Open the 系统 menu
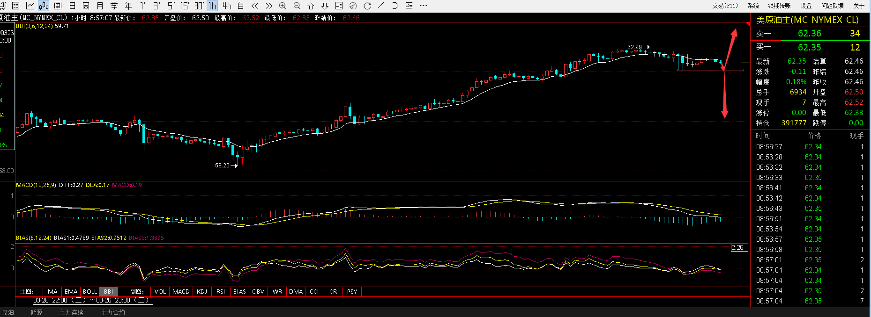 753,6
